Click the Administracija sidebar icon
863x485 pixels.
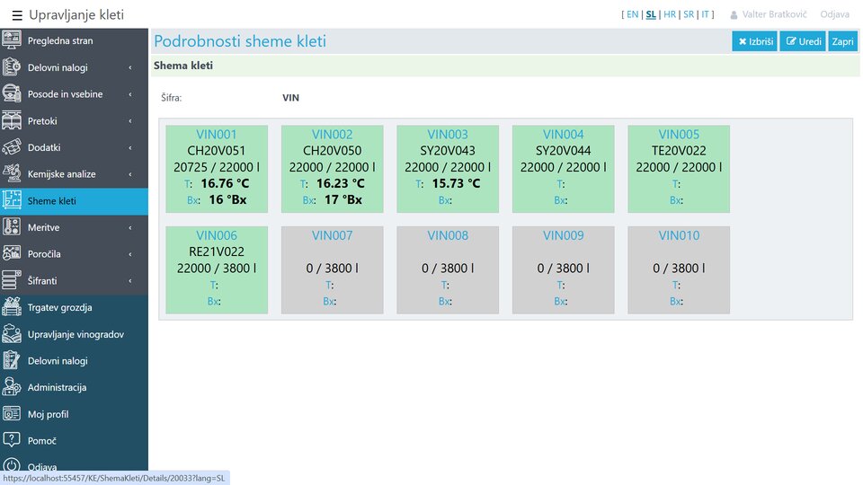[12, 387]
